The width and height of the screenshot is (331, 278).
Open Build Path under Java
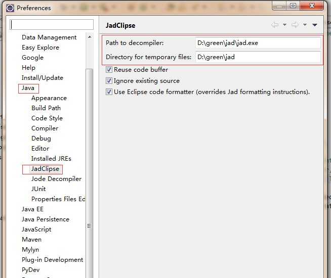[x=46, y=108]
